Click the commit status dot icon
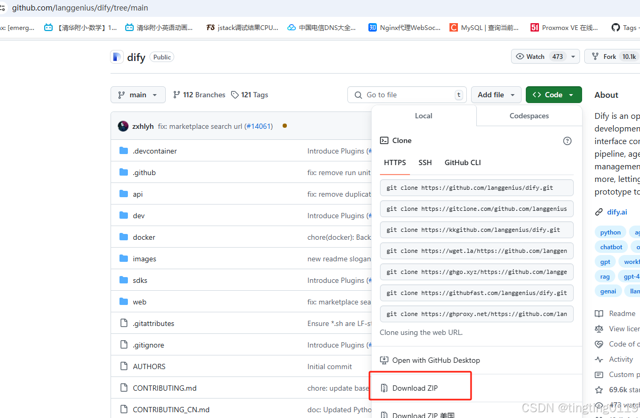This screenshot has width=640, height=418. point(285,126)
